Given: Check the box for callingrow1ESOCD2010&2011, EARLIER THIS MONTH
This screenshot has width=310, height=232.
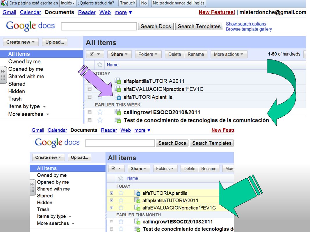Looking at the screenshot, I should (x=111, y=222).
